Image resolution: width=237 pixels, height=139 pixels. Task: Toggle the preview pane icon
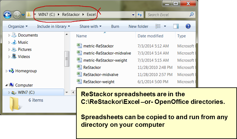coord(176,26)
